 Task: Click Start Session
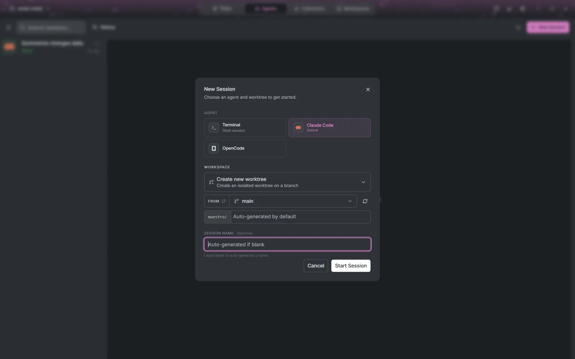coord(351,266)
